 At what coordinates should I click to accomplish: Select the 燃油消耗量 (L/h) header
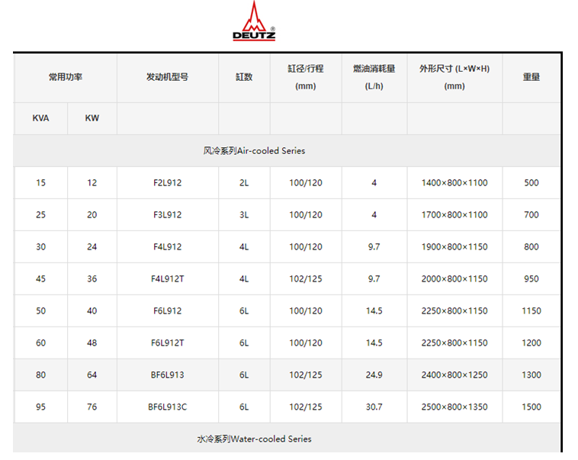374,77
